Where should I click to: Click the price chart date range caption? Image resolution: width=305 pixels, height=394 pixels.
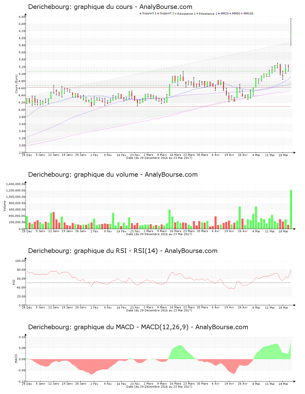coord(159,158)
